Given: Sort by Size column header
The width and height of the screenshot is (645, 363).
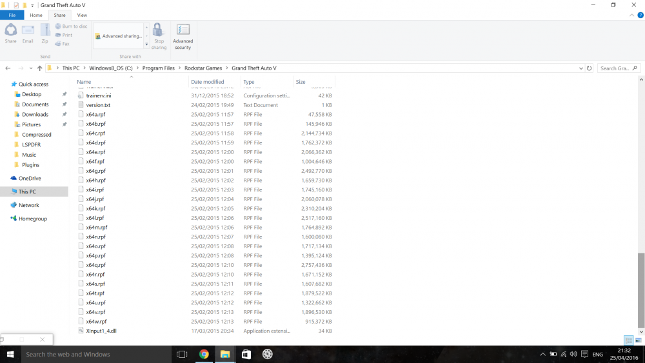Looking at the screenshot, I should 314,82.
